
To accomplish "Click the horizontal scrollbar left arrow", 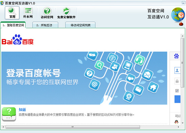I will pyautogui.click(x=3, y=127).
